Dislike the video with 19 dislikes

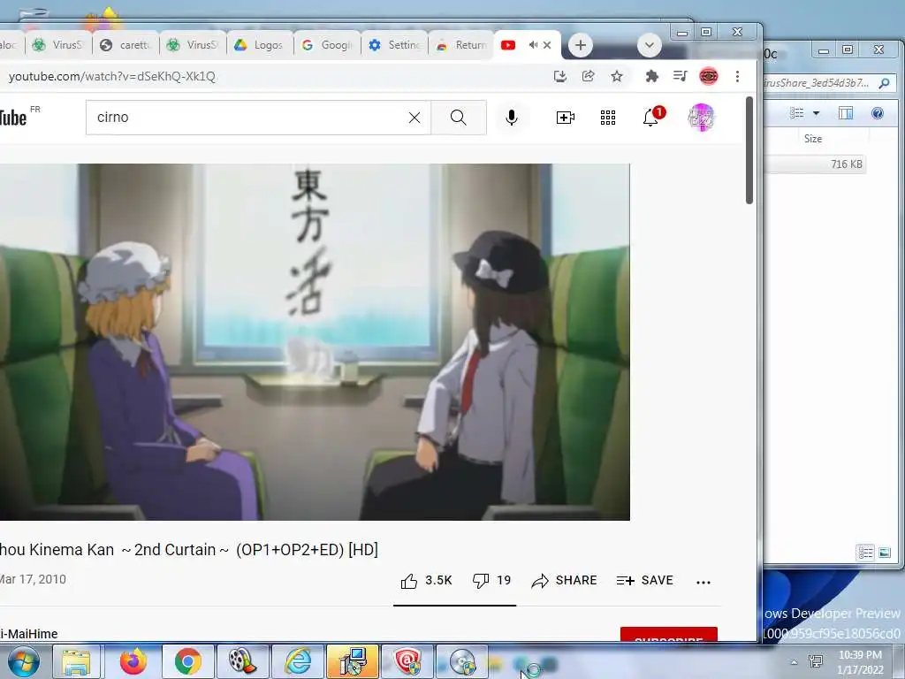click(491, 580)
